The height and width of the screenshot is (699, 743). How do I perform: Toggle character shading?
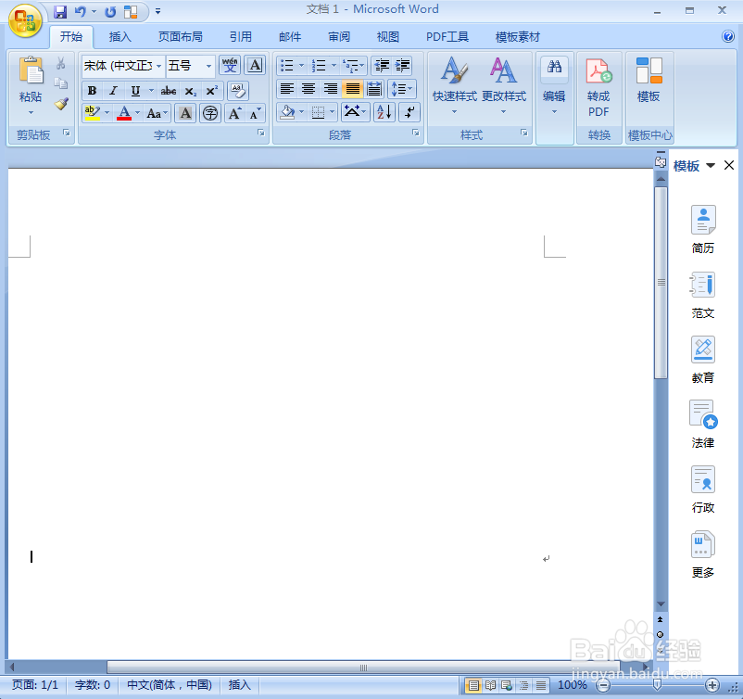(185, 113)
